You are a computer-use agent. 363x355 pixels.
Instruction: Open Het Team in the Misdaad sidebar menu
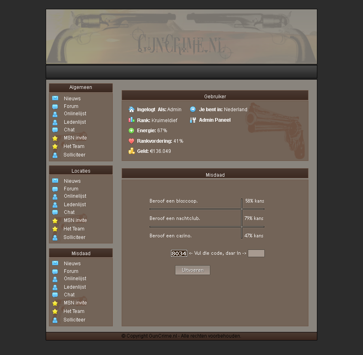tap(74, 311)
